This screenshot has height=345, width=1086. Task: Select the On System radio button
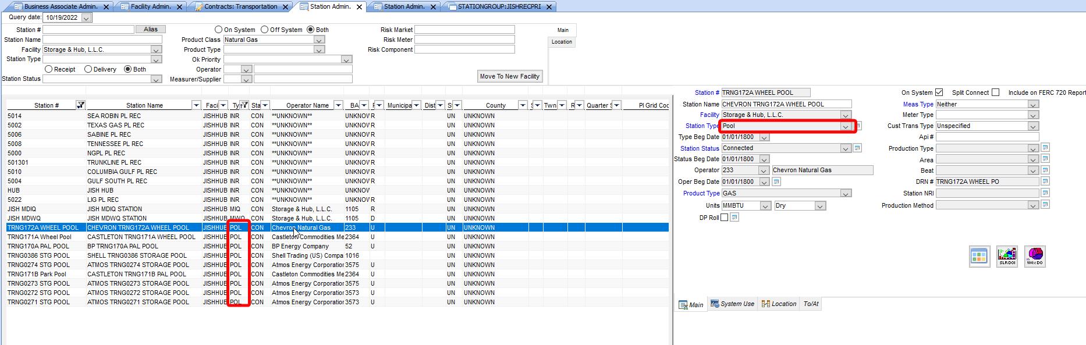point(219,30)
